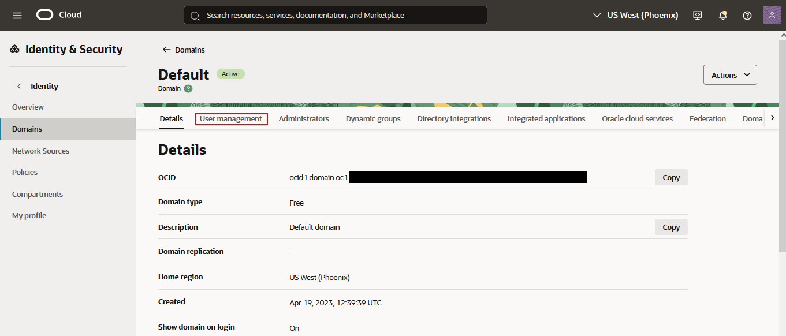Switch to the Dynamic groups tab
This screenshot has height=336, width=786.
pyautogui.click(x=373, y=119)
